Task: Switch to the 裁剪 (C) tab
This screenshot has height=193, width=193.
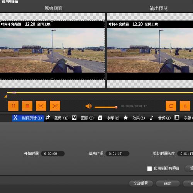Action: click(x=57, y=118)
